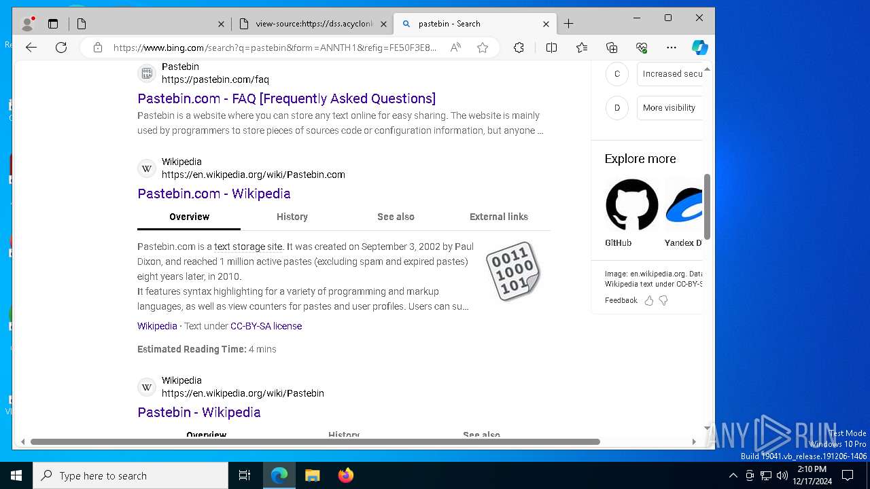Image resolution: width=870 pixels, height=489 pixels.
Task: Open Settings and more ellipsis menu
Action: (672, 48)
